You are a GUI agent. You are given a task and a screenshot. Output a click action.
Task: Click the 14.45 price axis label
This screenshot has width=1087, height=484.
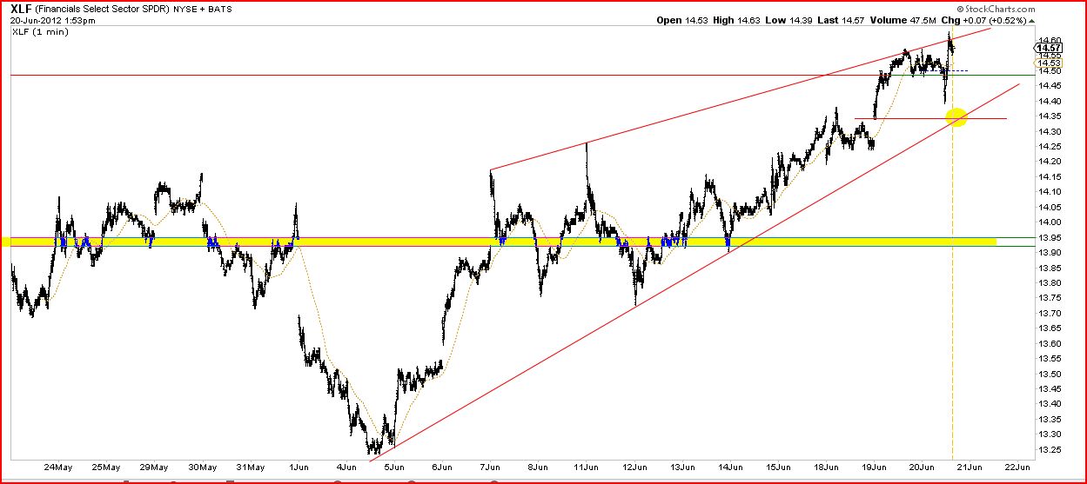pos(1049,85)
